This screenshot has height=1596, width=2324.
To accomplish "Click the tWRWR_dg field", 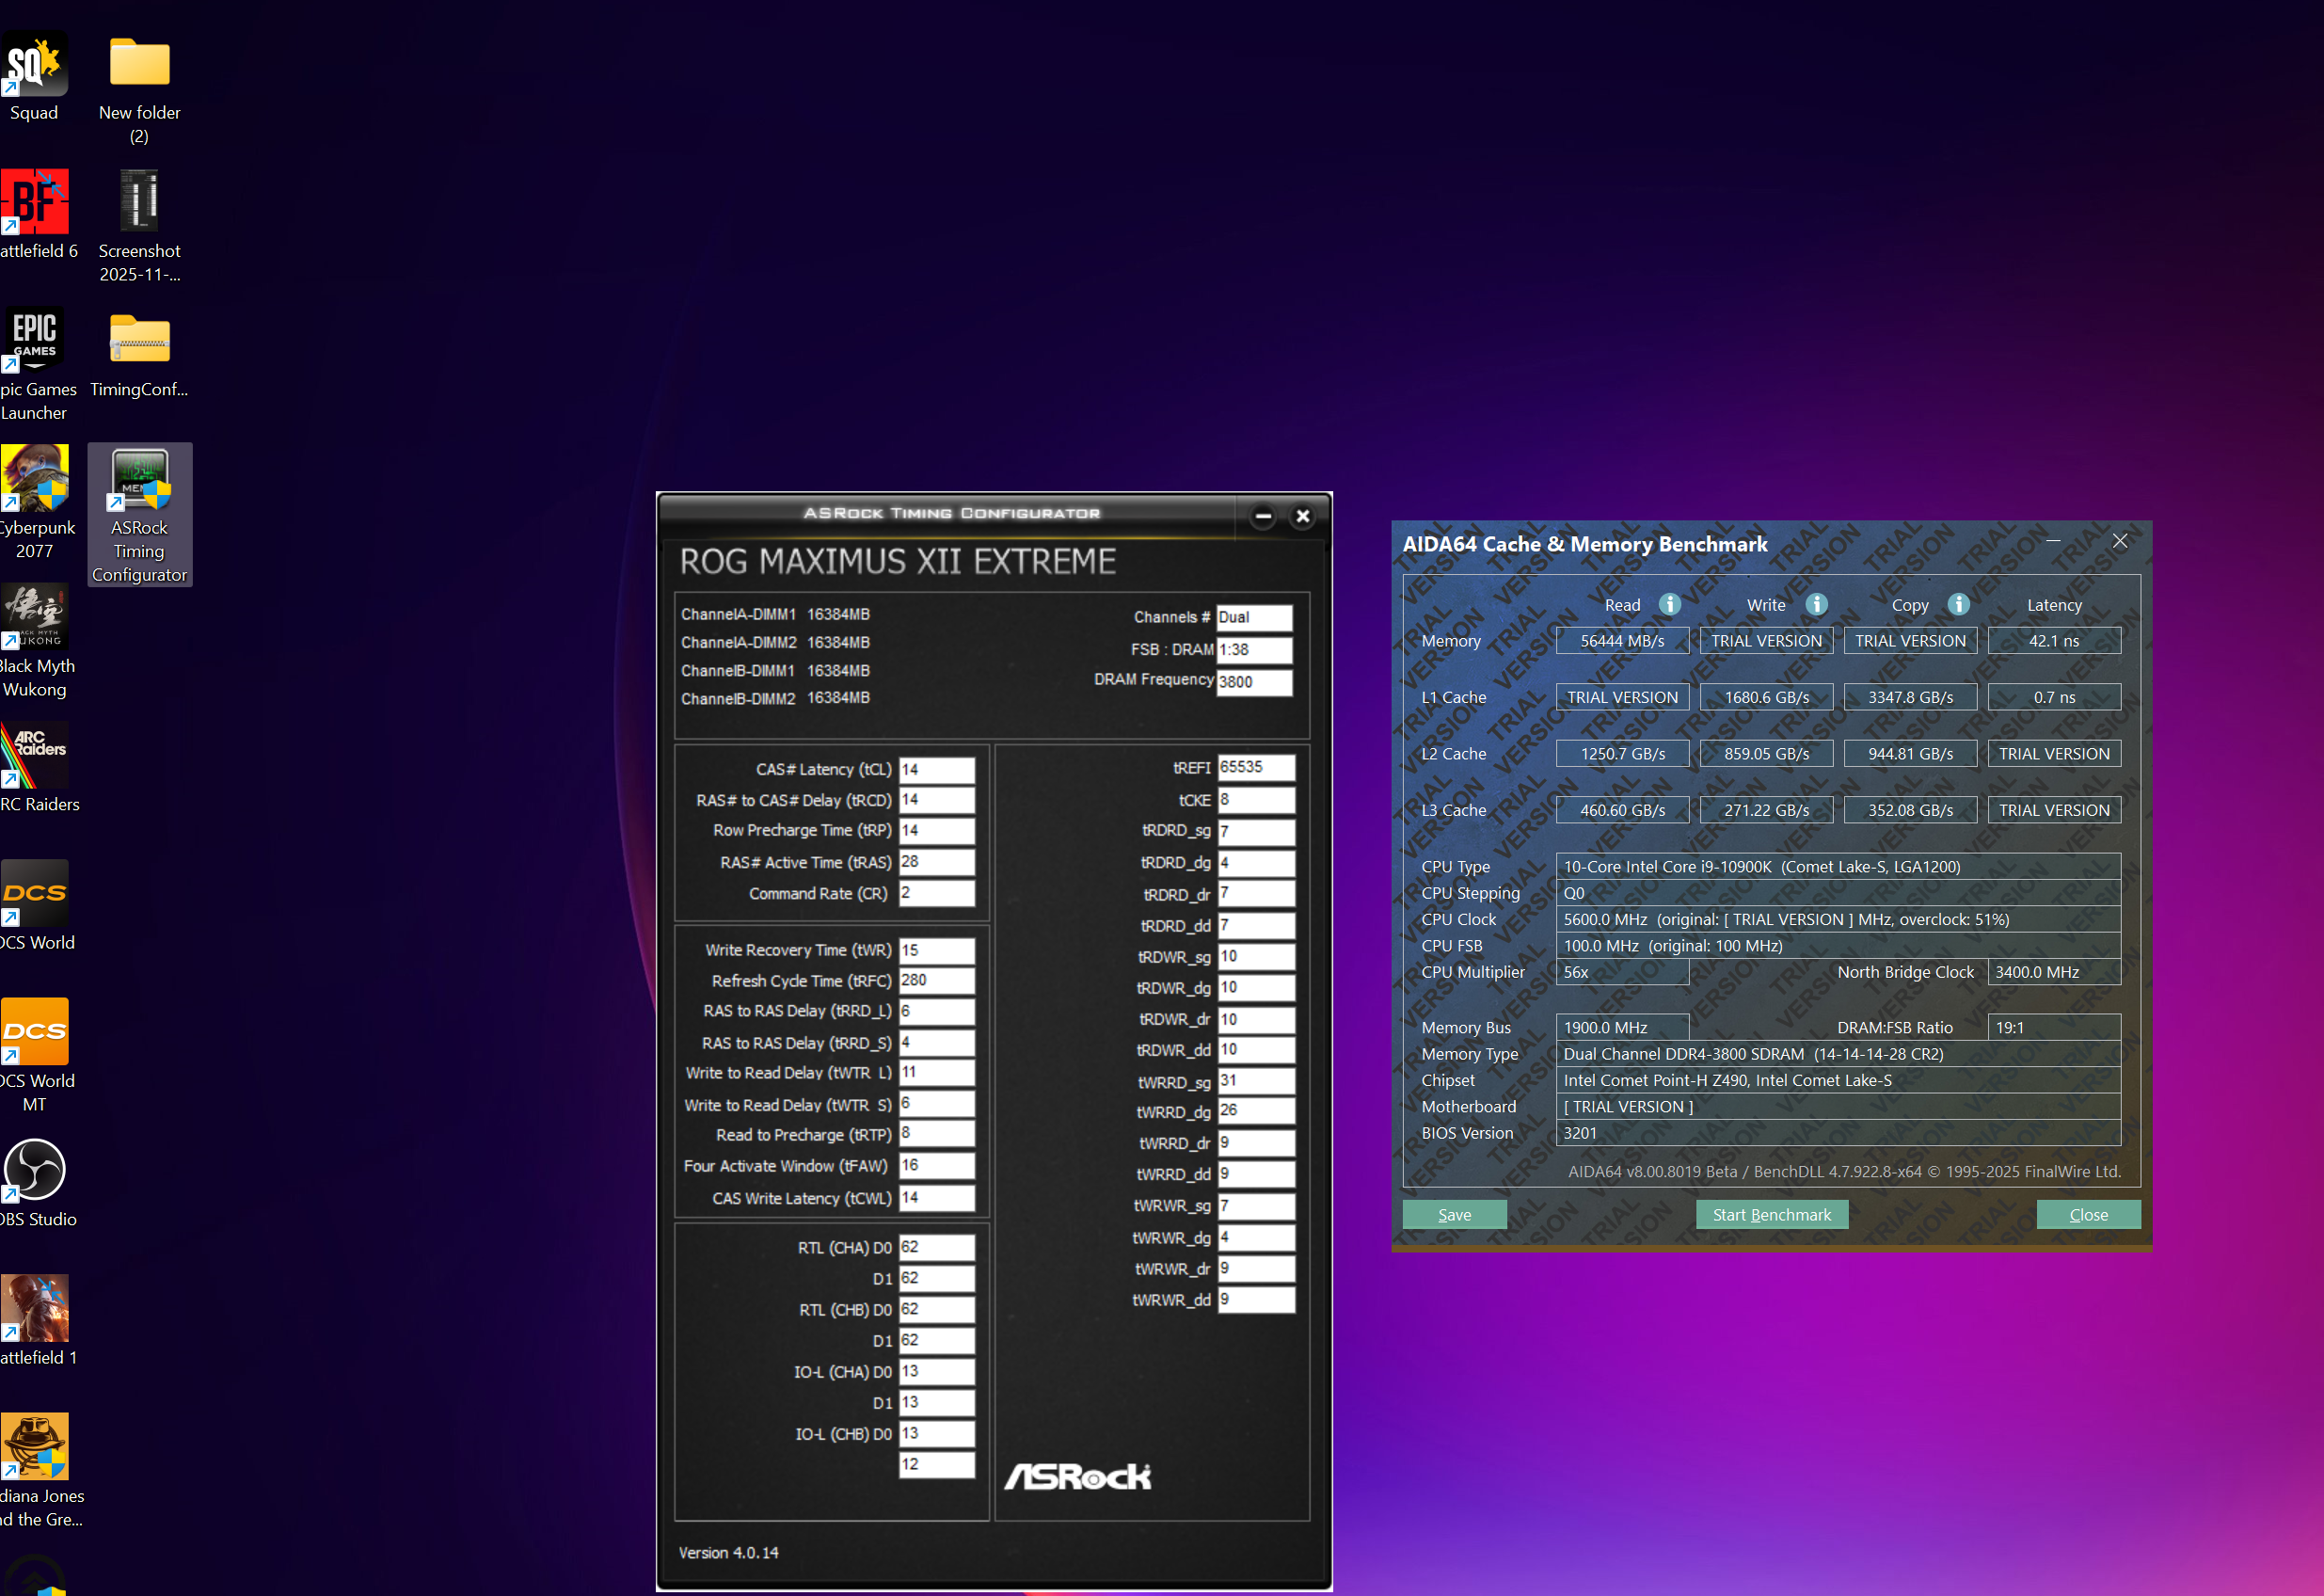I will [1256, 1238].
